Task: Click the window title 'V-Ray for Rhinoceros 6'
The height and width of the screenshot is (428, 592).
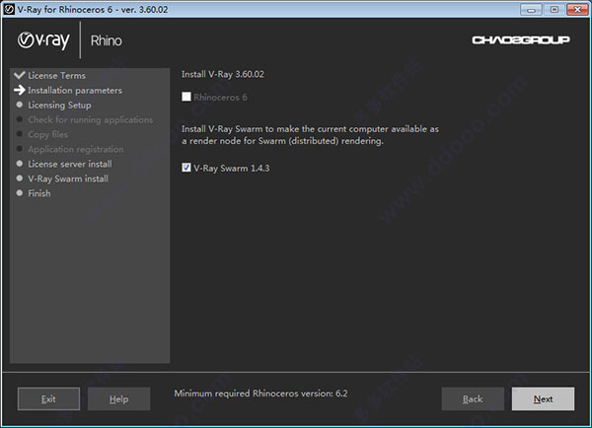Action: (93, 10)
